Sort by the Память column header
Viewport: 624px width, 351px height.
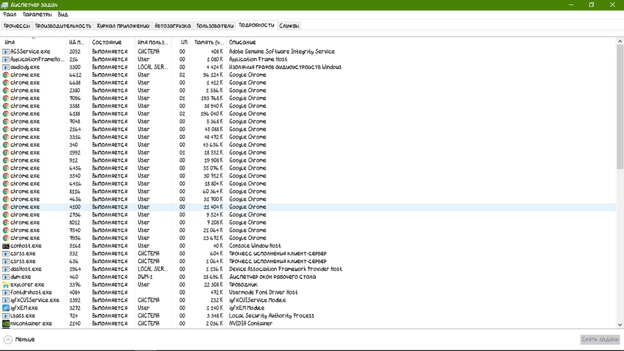(208, 42)
